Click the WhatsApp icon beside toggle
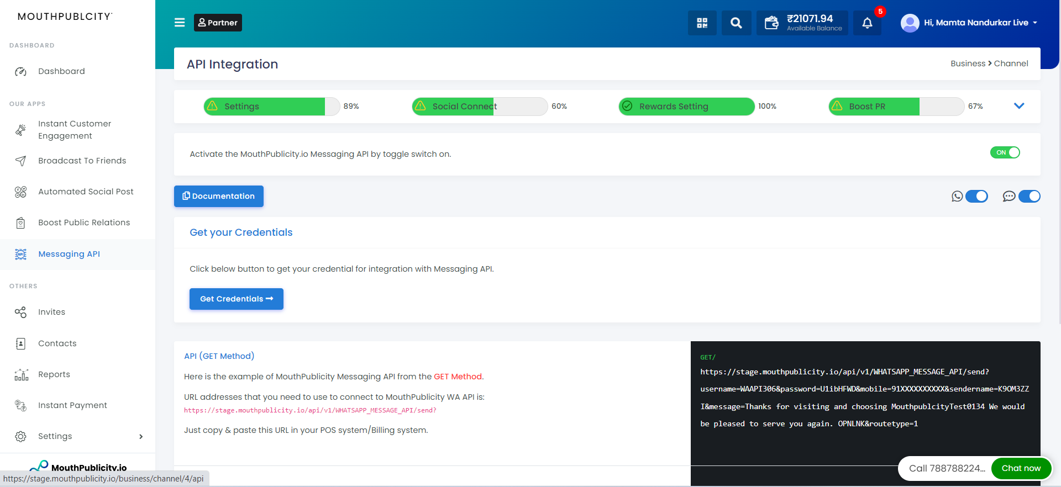Viewport: 1061px width, 487px height. point(957,196)
